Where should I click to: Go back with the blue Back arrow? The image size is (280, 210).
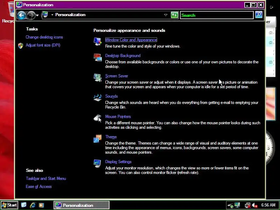(x=21, y=15)
